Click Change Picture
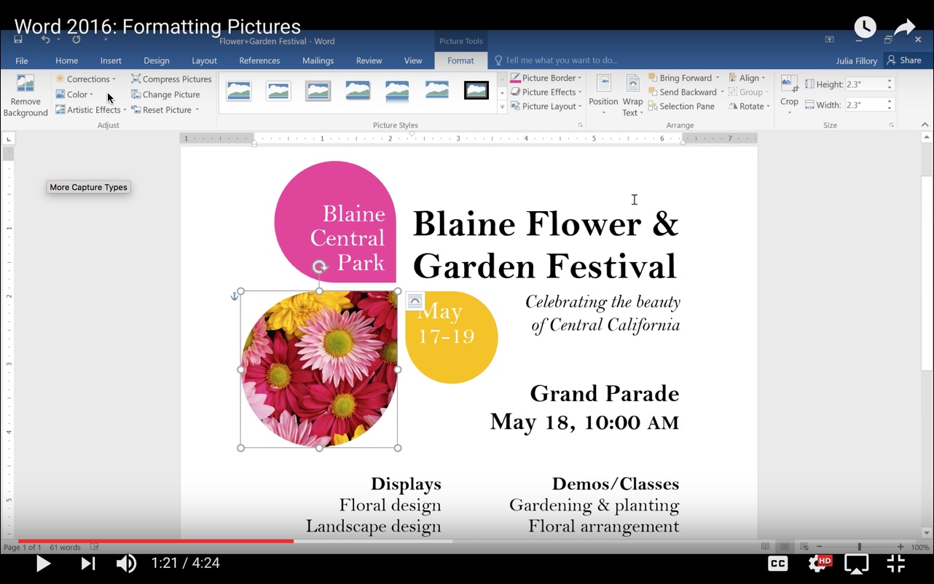The width and height of the screenshot is (934, 584). 165,94
